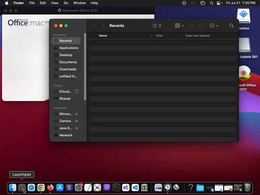The width and height of the screenshot is (260, 195).
Task: Open Control Center in menu bar
Action: (219, 3)
